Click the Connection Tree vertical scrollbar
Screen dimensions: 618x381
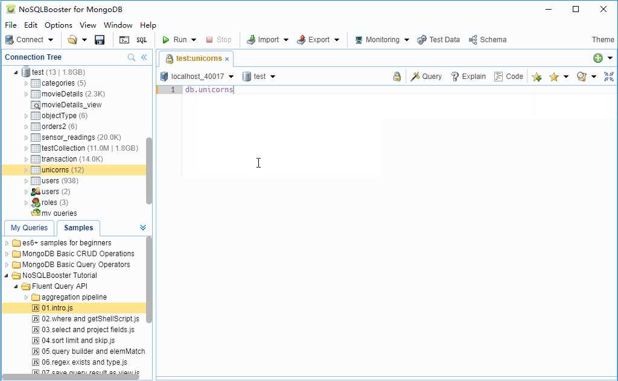tap(148, 171)
